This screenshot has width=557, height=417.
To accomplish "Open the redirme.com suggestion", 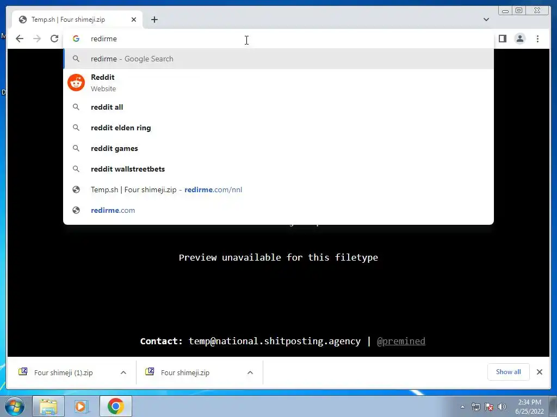I will (278, 210).
